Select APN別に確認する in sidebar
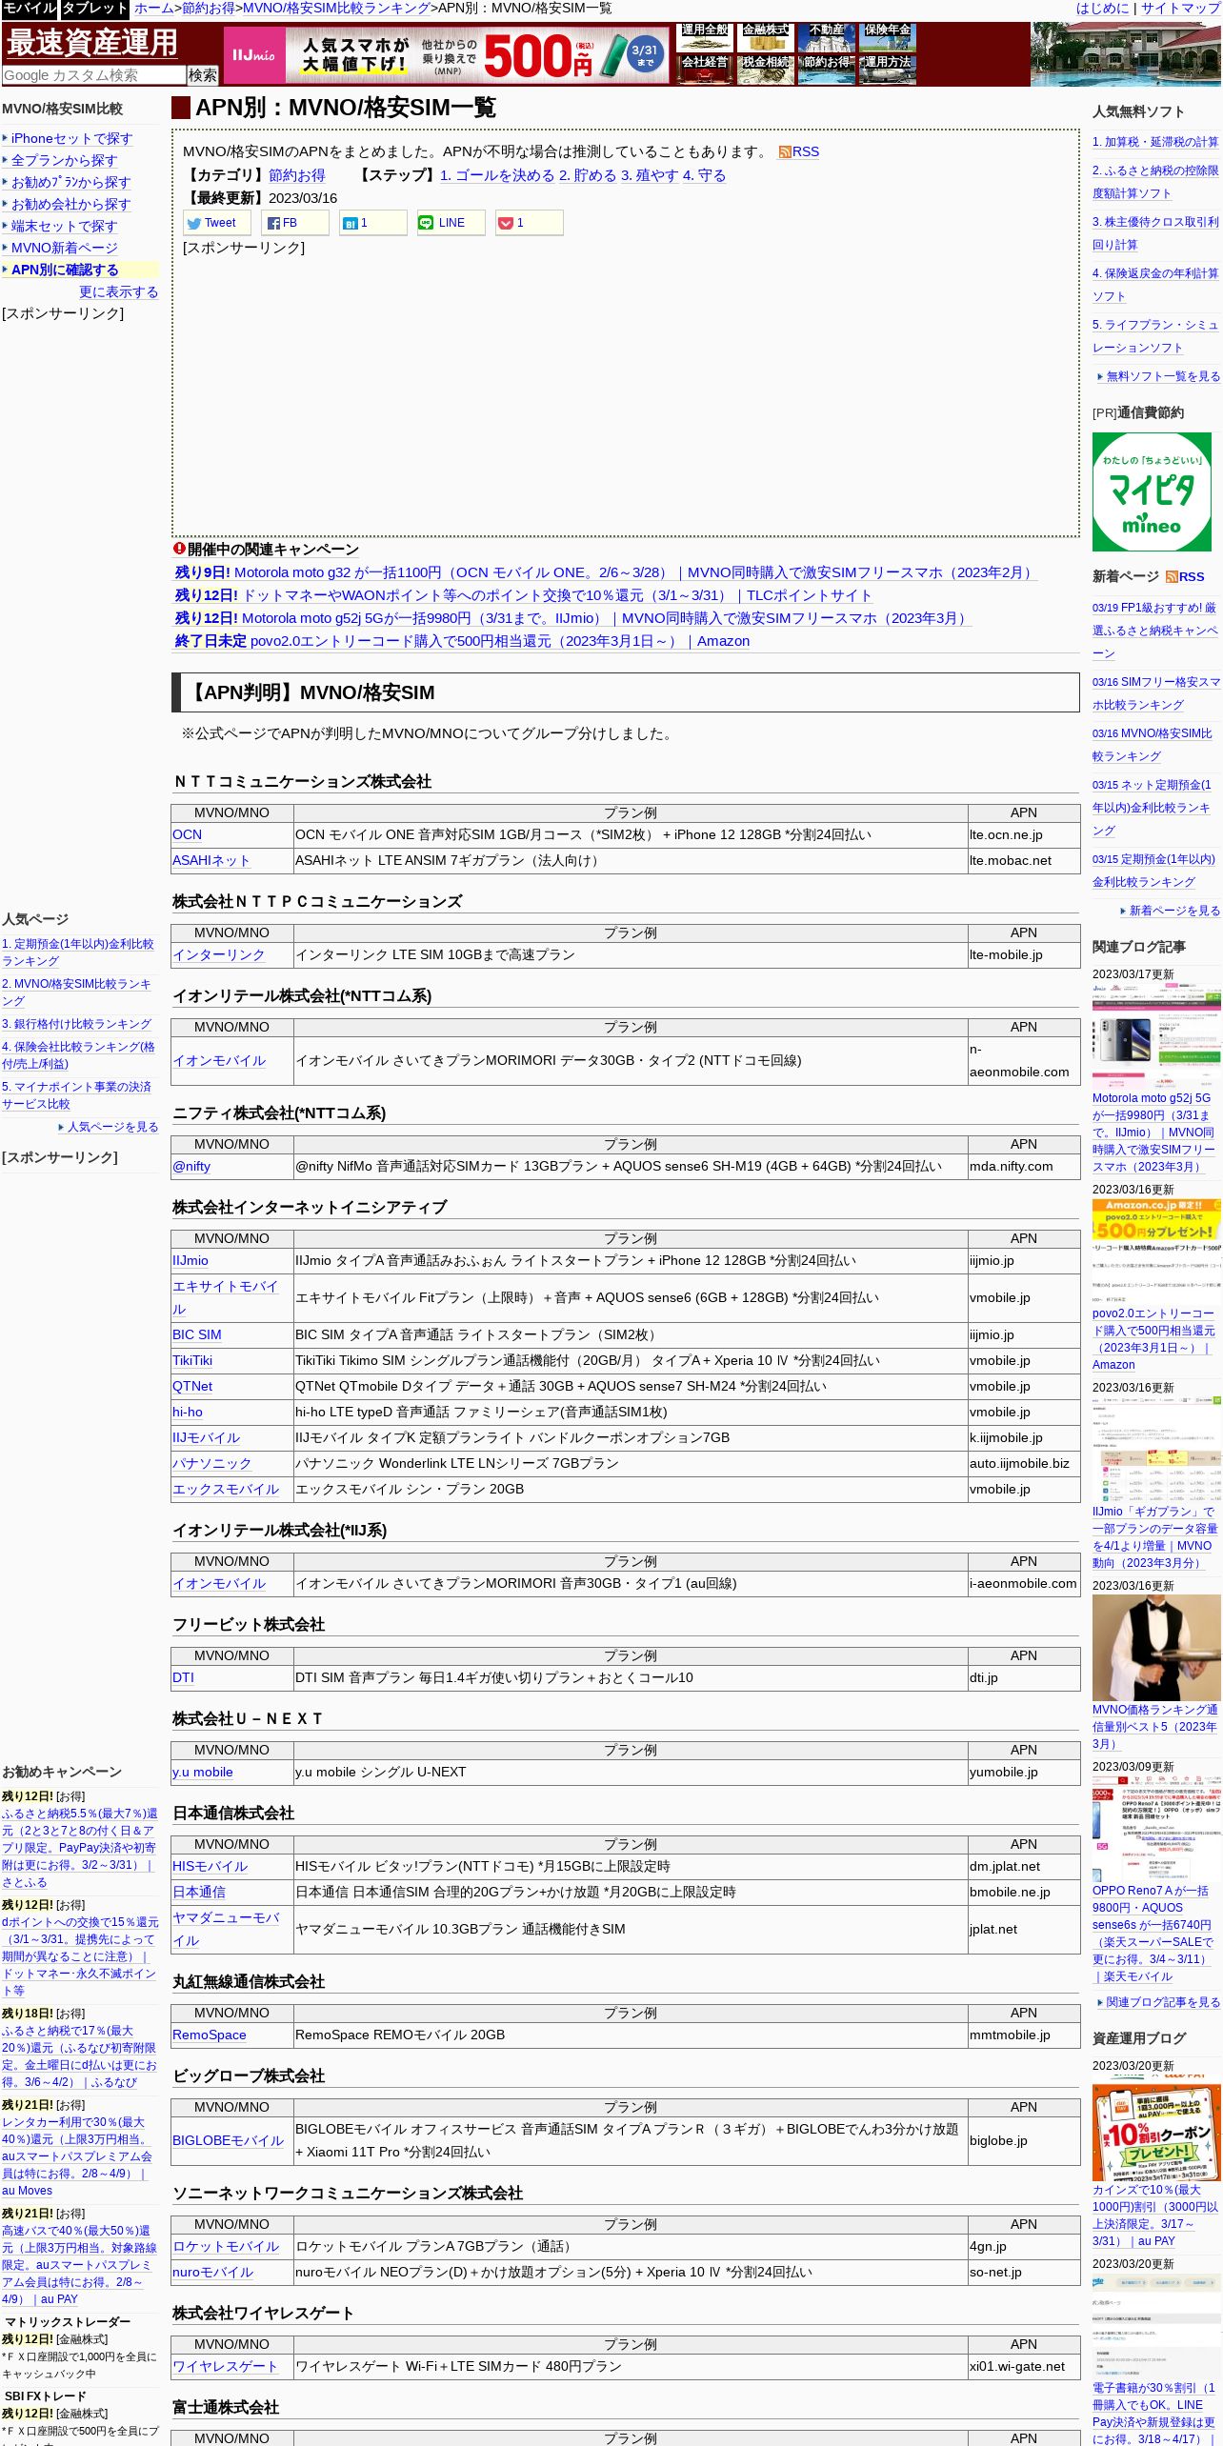Screen dimensions: 1223x2446 [x=65, y=271]
